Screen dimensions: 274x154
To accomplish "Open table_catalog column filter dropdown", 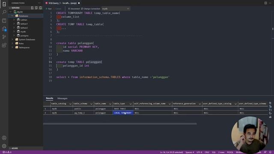I will pyautogui.click(x=70, y=104).
